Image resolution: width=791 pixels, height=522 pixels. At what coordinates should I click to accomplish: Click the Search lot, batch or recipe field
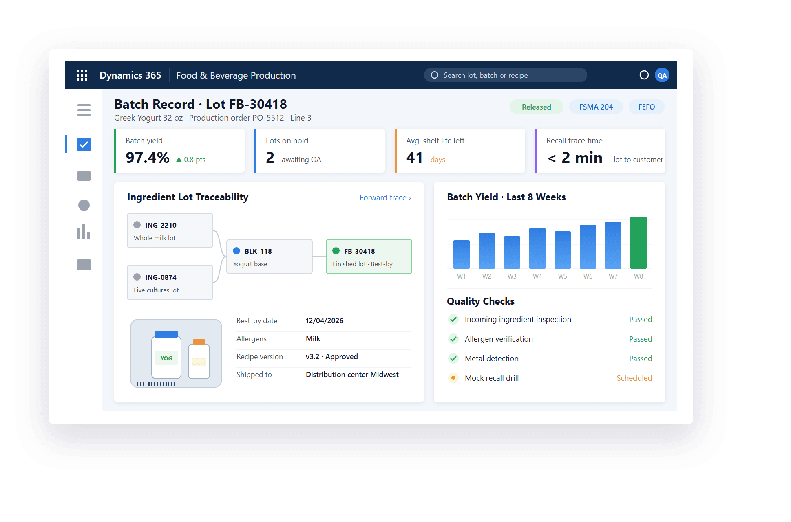pyautogui.click(x=506, y=75)
